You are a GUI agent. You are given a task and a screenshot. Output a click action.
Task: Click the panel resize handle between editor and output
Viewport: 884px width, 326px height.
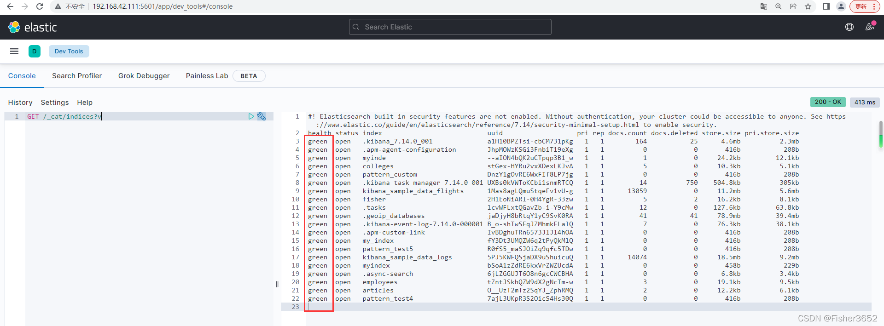tap(277, 284)
